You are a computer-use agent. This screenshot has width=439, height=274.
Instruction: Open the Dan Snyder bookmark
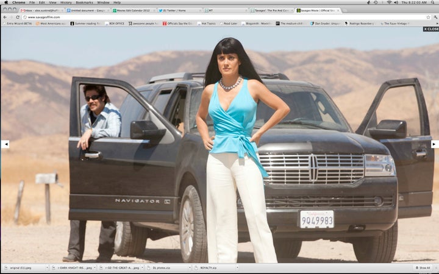click(325, 24)
